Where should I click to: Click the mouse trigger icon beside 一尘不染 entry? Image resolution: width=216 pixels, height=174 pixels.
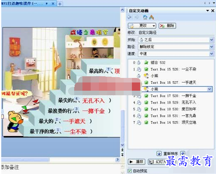tap(139, 69)
